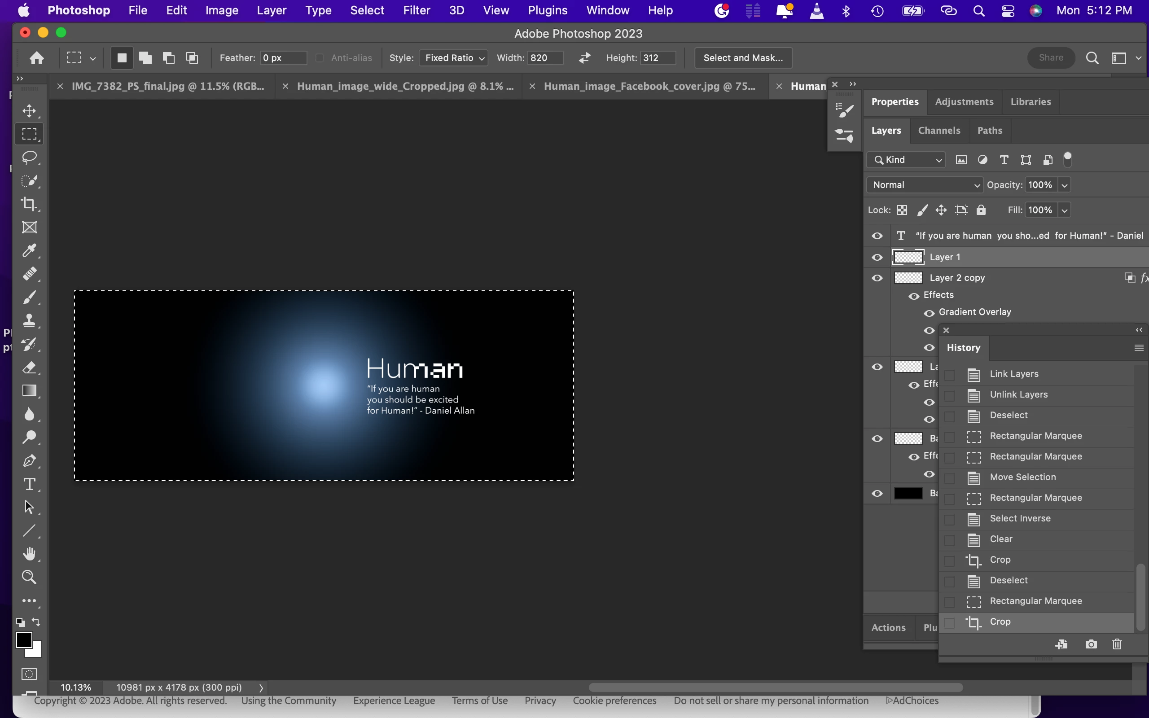The height and width of the screenshot is (718, 1149).
Task: Select the Move tool
Action: coord(30,111)
